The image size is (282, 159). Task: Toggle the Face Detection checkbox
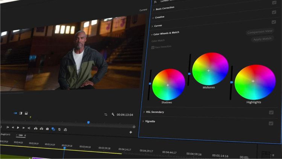pos(153,47)
